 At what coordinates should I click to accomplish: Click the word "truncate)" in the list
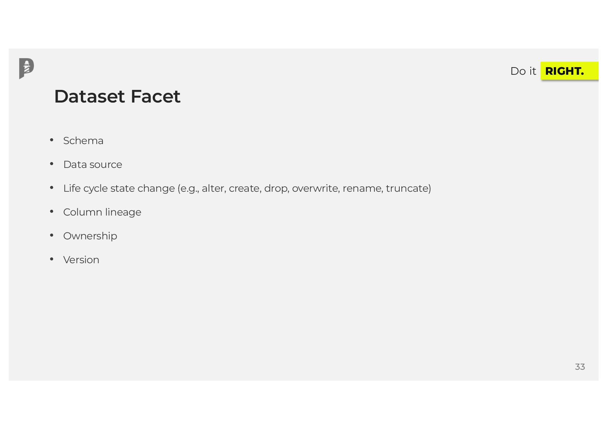click(408, 188)
